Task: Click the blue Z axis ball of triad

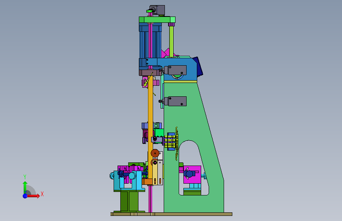Action: 25,196
